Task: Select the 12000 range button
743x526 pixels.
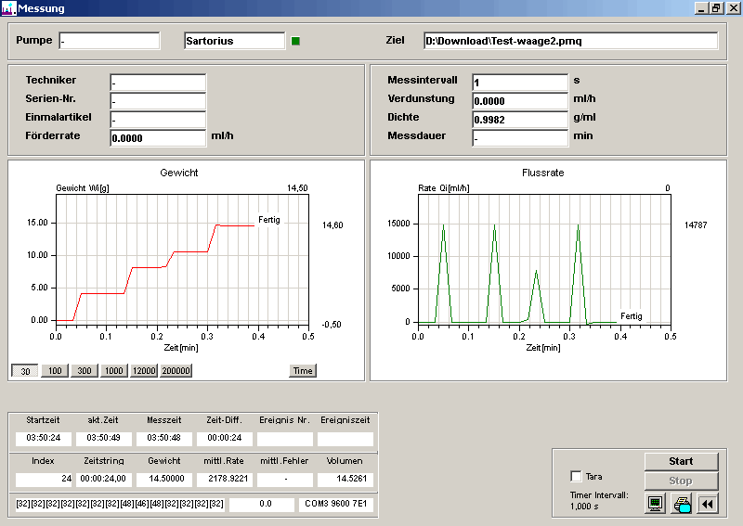Action: pos(144,371)
